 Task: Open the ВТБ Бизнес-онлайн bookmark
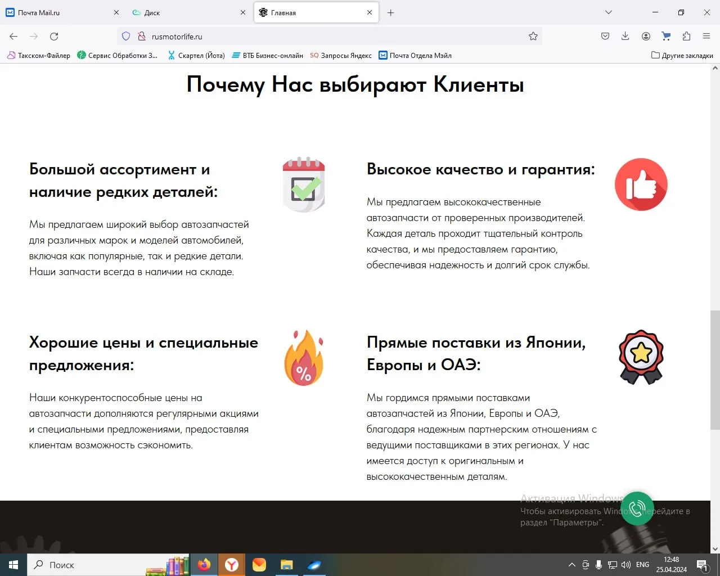[x=268, y=56]
